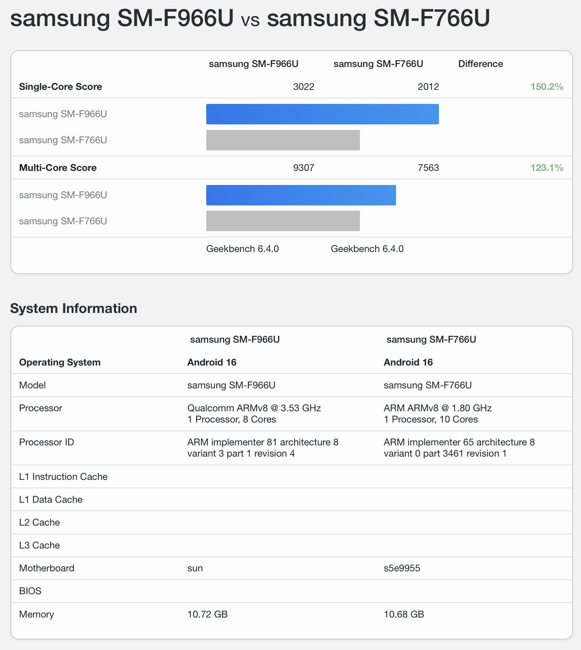
Task: Click the 'Model' row label
Action: click(33, 385)
